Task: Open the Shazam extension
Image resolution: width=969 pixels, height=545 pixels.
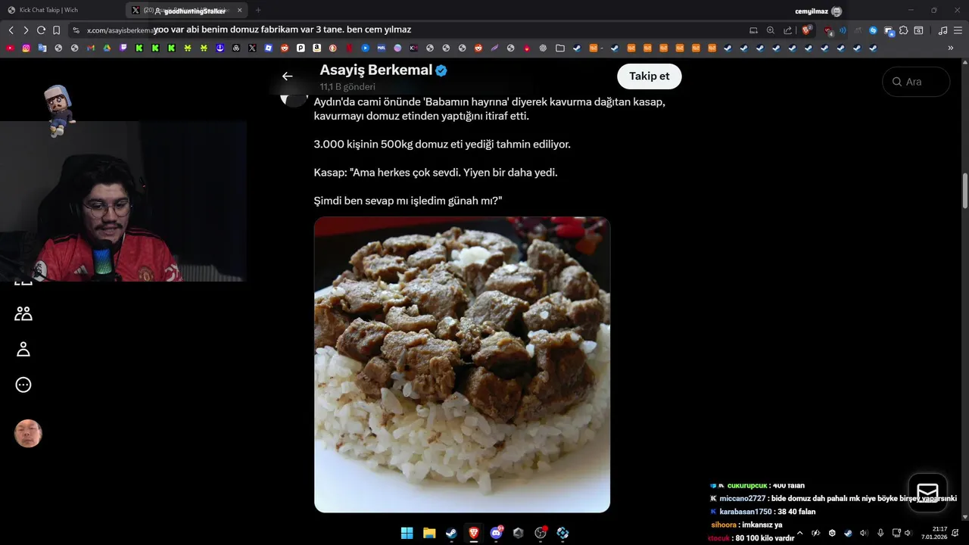Action: (873, 30)
